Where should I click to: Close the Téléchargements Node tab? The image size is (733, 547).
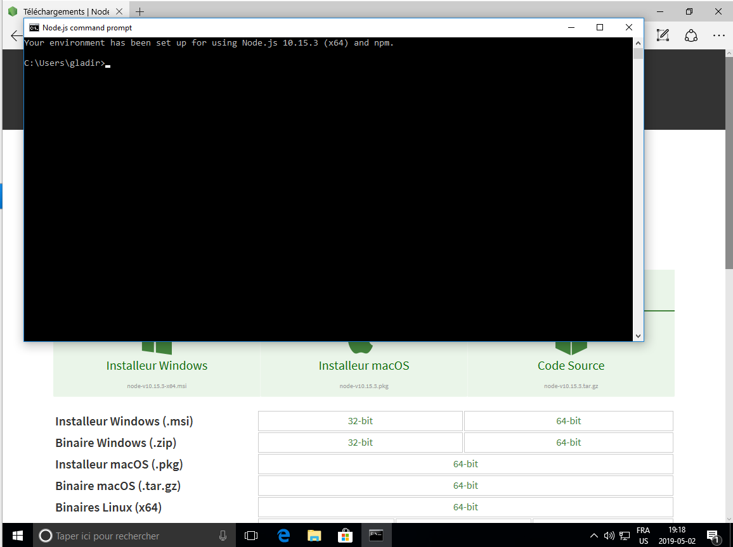click(119, 11)
